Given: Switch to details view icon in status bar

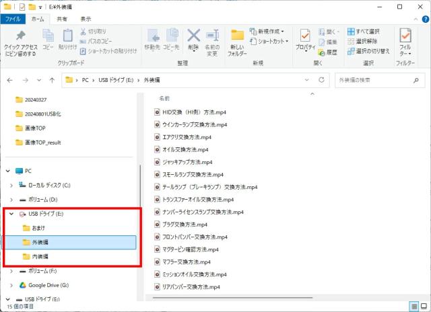Looking at the screenshot, I should point(413,306).
